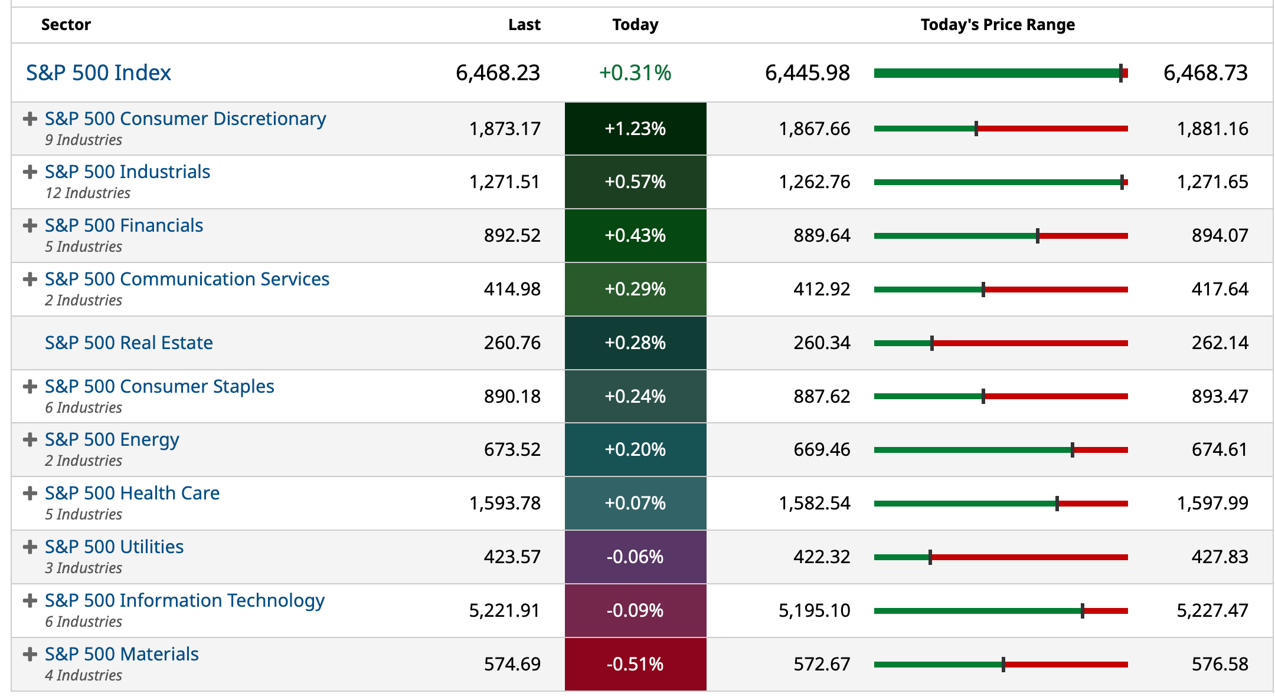The height and width of the screenshot is (697, 1275).
Task: Click the Today's Price Range header
Action: coord(998,25)
